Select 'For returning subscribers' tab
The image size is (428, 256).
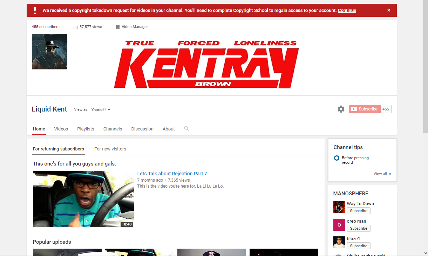point(59,149)
